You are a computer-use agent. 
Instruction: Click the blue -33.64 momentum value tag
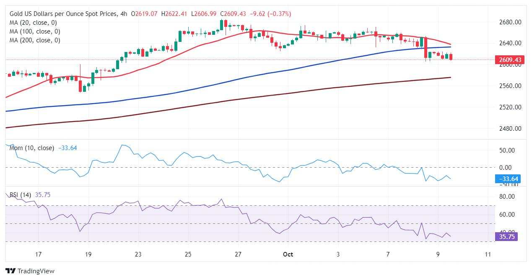click(x=508, y=179)
